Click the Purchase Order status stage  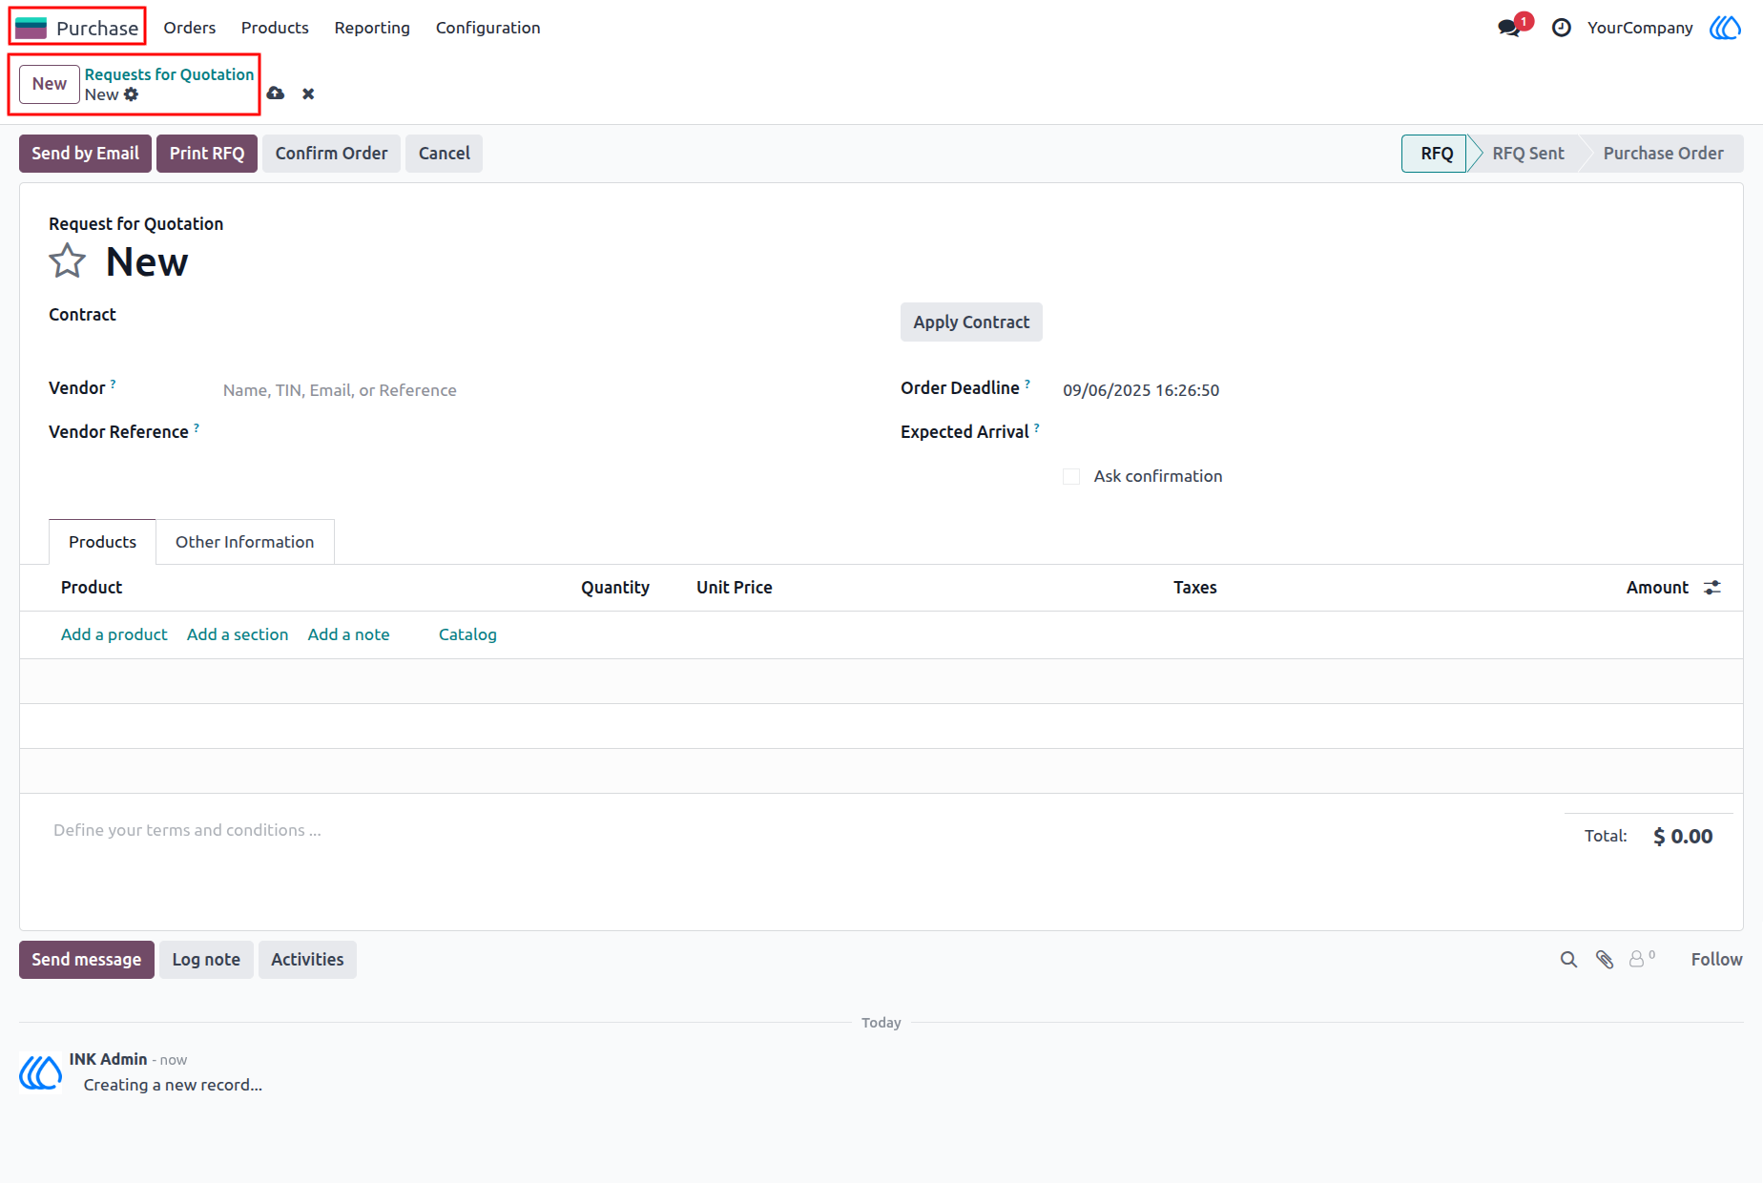coord(1664,154)
